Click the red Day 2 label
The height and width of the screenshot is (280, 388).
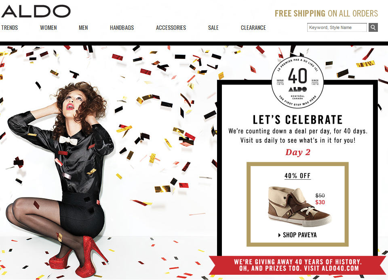[x=298, y=152]
